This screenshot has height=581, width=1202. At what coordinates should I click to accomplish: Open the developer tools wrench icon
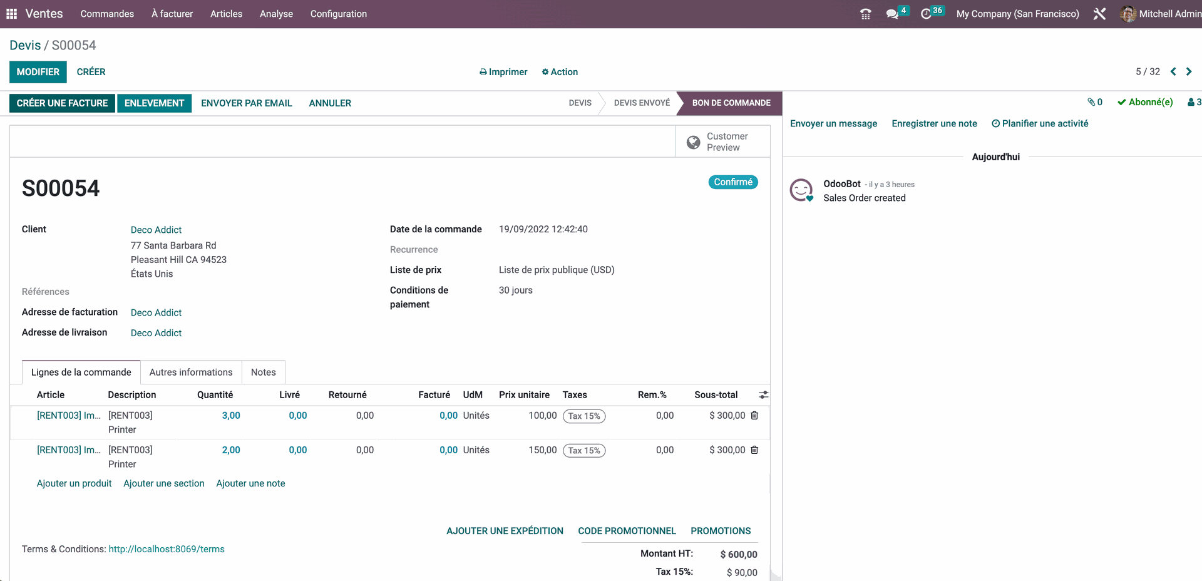pyautogui.click(x=1099, y=14)
